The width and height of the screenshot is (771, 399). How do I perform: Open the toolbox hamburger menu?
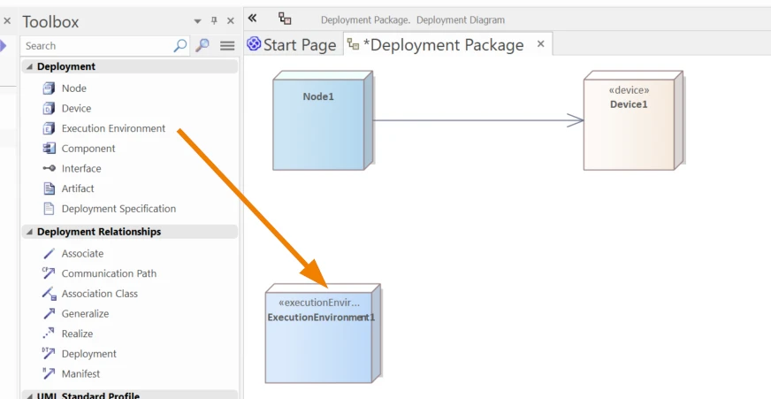pyautogui.click(x=227, y=46)
